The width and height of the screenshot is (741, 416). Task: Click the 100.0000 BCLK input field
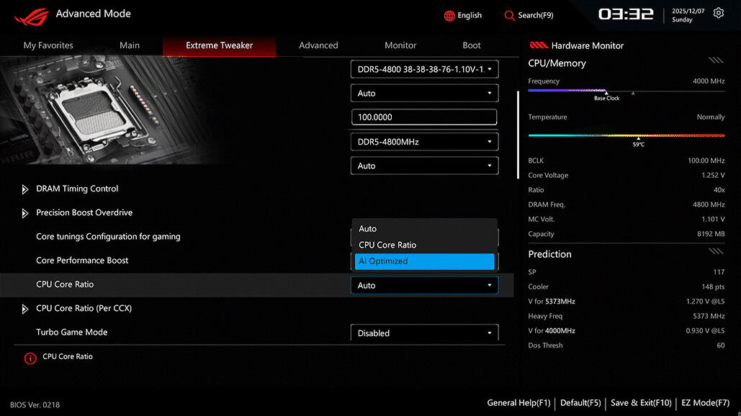click(x=424, y=117)
